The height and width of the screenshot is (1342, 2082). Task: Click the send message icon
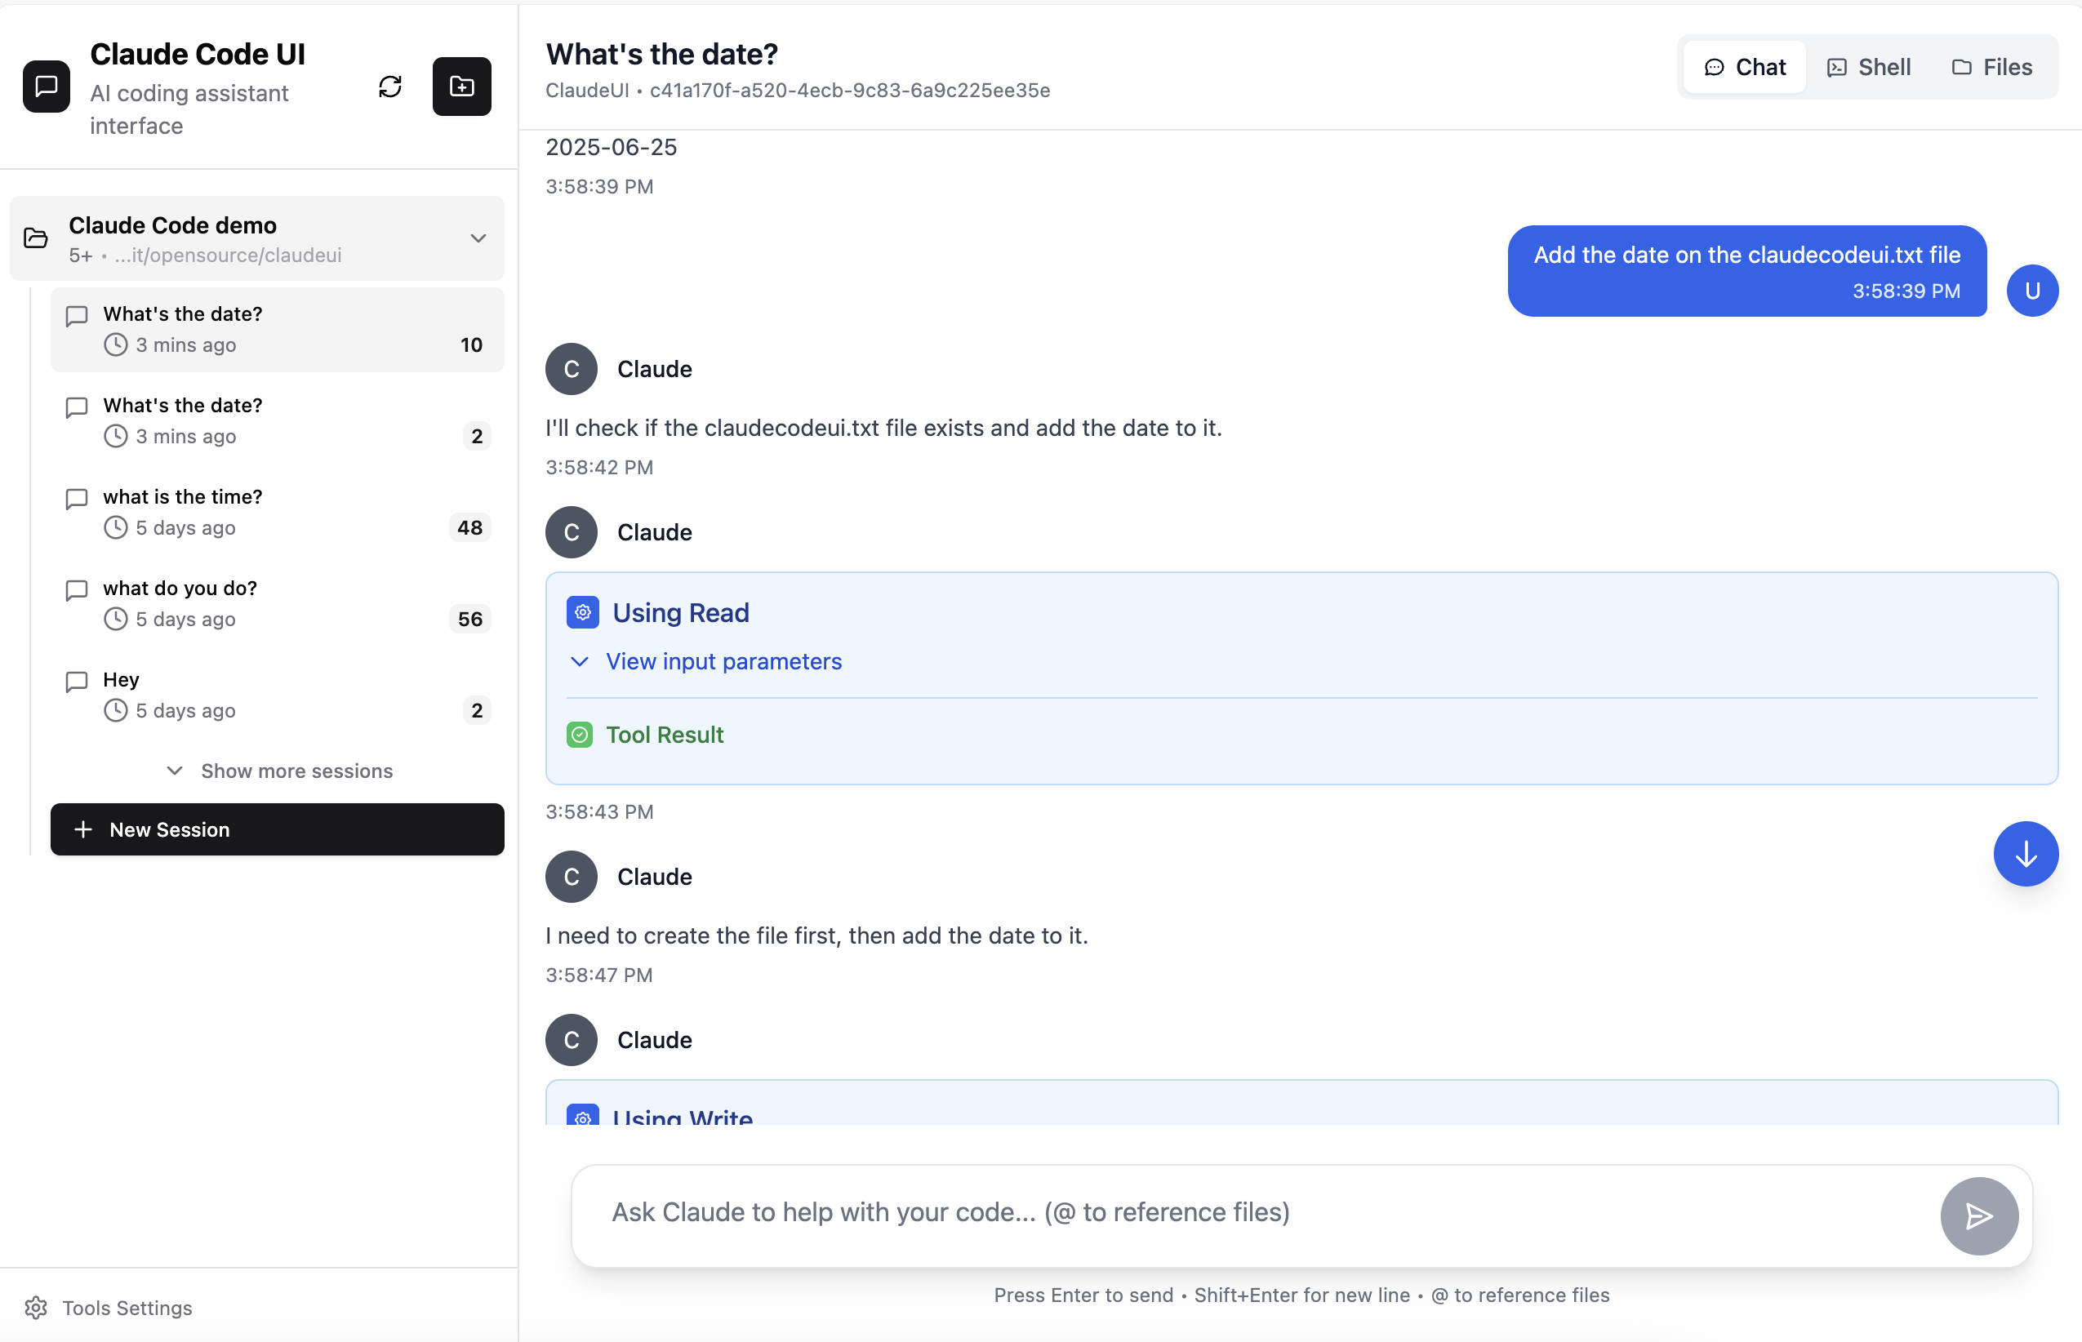(x=1978, y=1215)
